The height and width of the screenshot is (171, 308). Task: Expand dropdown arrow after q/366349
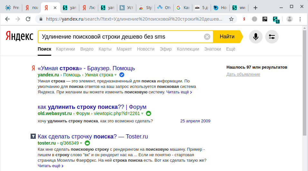(81, 143)
